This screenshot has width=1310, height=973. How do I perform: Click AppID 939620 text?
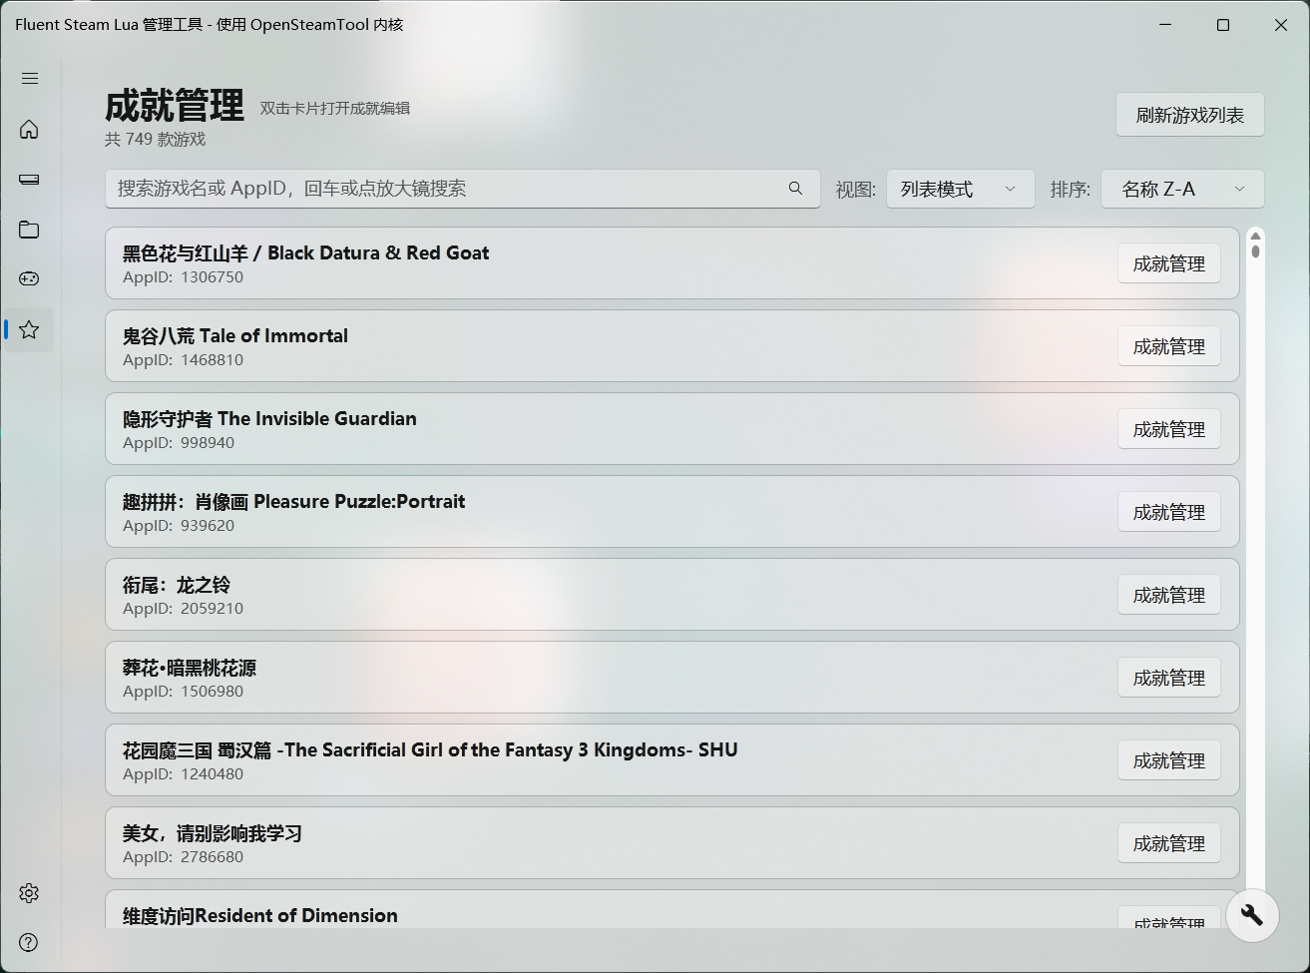click(179, 525)
